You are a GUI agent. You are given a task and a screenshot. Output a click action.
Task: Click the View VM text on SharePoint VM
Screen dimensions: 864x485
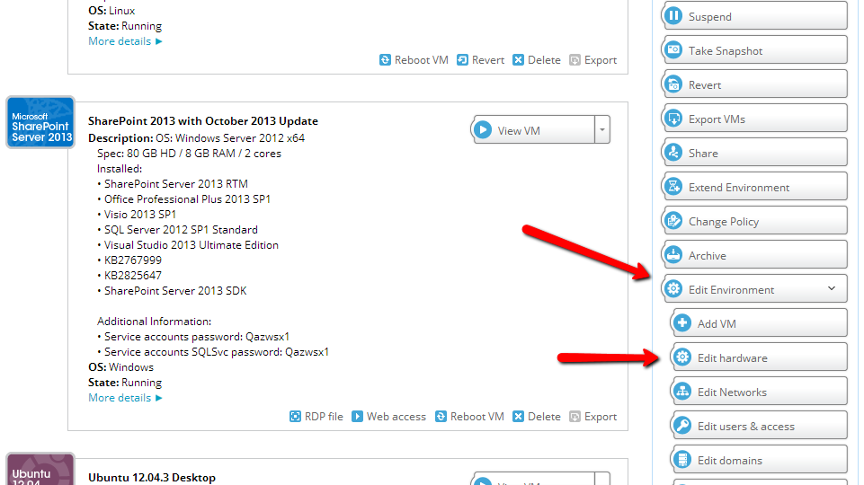519,131
